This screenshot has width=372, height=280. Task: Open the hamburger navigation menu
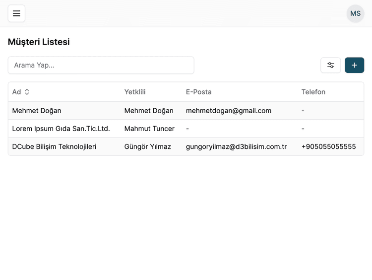click(x=16, y=13)
